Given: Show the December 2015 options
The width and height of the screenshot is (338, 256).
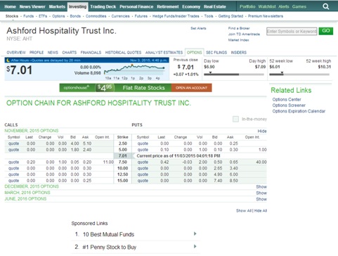Looking at the screenshot, I should pyautogui.click(x=261, y=186).
